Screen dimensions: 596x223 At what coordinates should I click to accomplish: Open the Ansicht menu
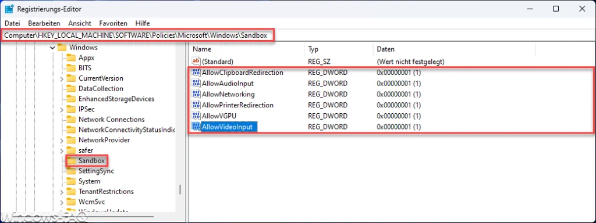[x=80, y=23]
